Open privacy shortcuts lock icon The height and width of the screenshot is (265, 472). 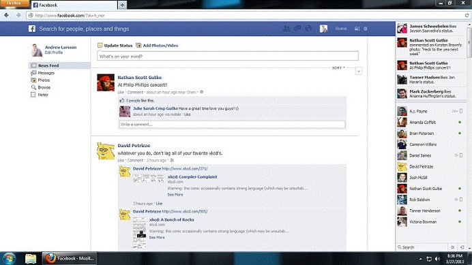pyautogui.click(x=357, y=29)
